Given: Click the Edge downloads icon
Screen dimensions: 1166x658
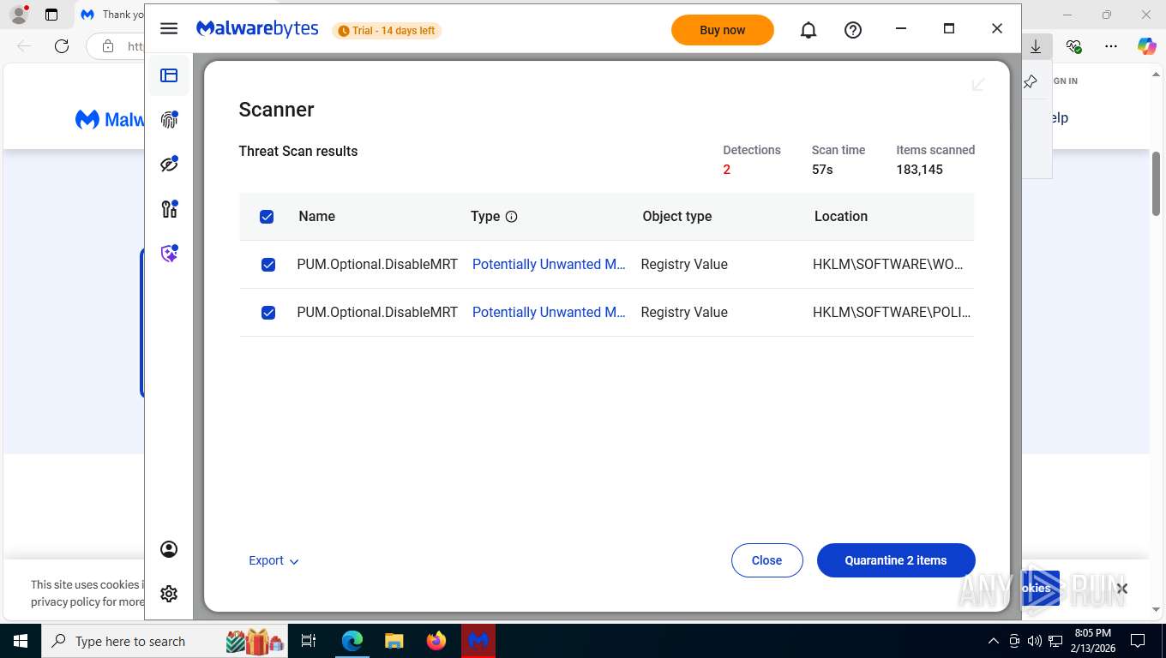Looking at the screenshot, I should click(1036, 46).
